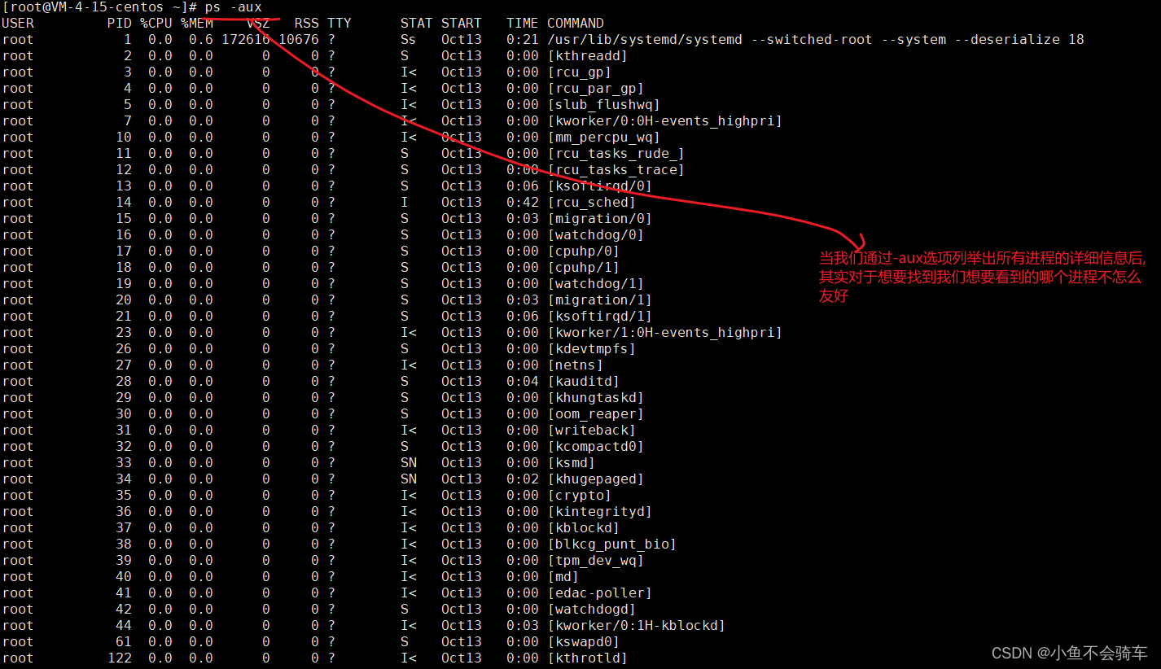Click the [rcu_par_gp] process name

click(x=596, y=89)
